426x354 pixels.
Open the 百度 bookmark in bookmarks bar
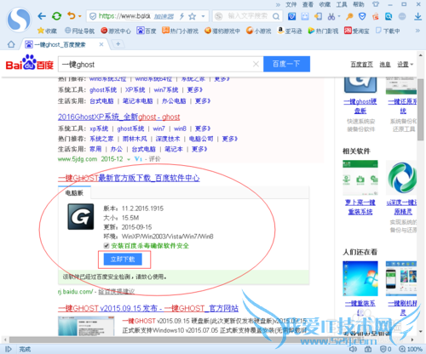[147, 31]
